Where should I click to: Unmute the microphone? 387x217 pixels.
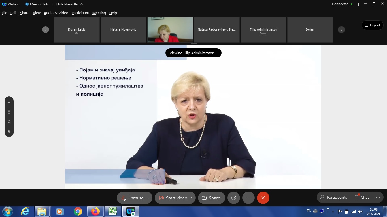(x=132, y=198)
